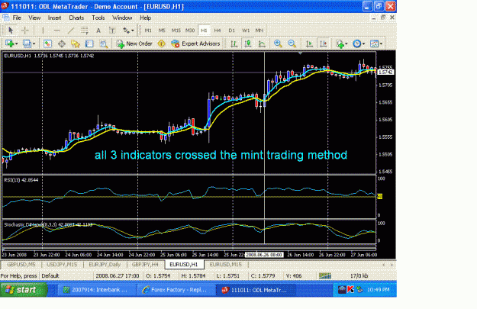Screen dimensions: 477x309
Task: Switch to the GBPUSD,M5 chart tab
Action: (x=21, y=264)
